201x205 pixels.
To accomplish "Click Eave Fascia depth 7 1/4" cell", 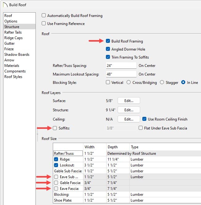I will [118, 189].
